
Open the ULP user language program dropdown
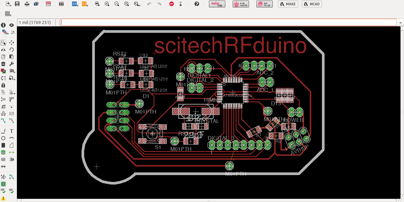coord(84,4)
